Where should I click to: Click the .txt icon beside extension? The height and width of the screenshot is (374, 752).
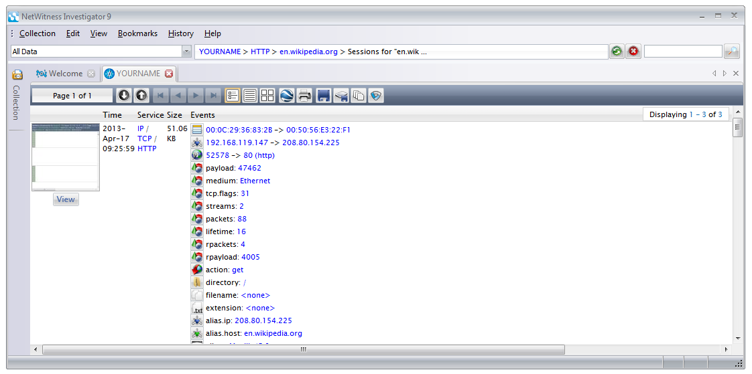197,308
